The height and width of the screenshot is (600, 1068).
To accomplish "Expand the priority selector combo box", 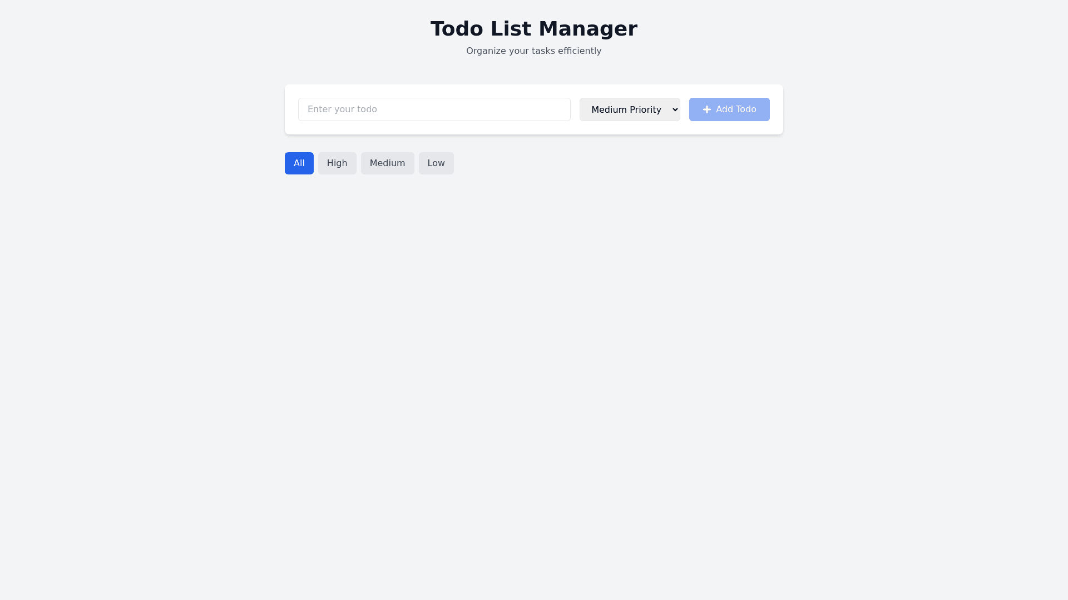I will click(629, 109).
